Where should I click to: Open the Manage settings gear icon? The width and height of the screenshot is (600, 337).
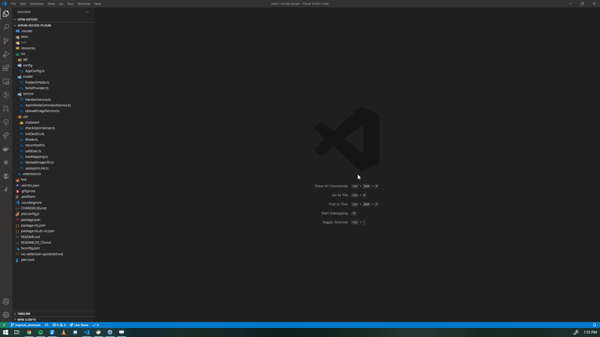point(6,315)
